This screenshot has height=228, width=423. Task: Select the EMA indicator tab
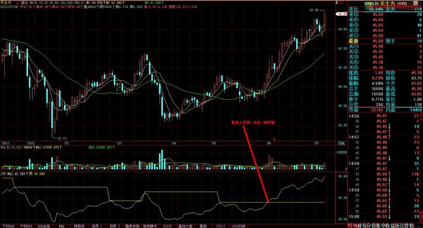(x=61, y=226)
